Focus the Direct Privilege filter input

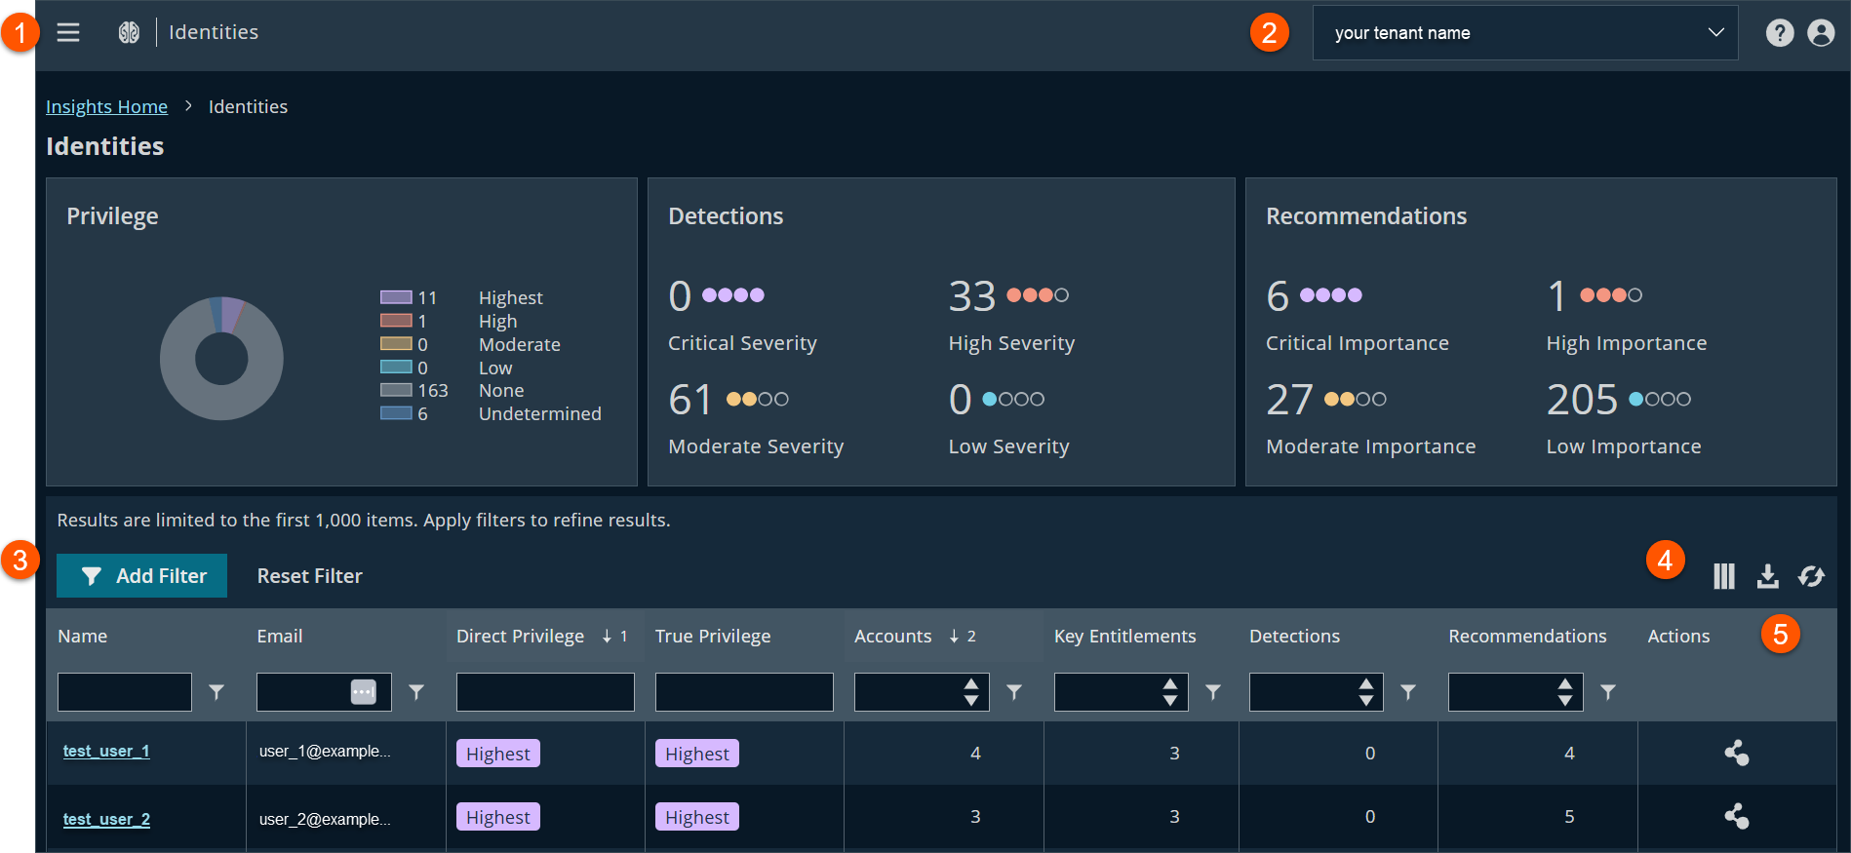(545, 692)
